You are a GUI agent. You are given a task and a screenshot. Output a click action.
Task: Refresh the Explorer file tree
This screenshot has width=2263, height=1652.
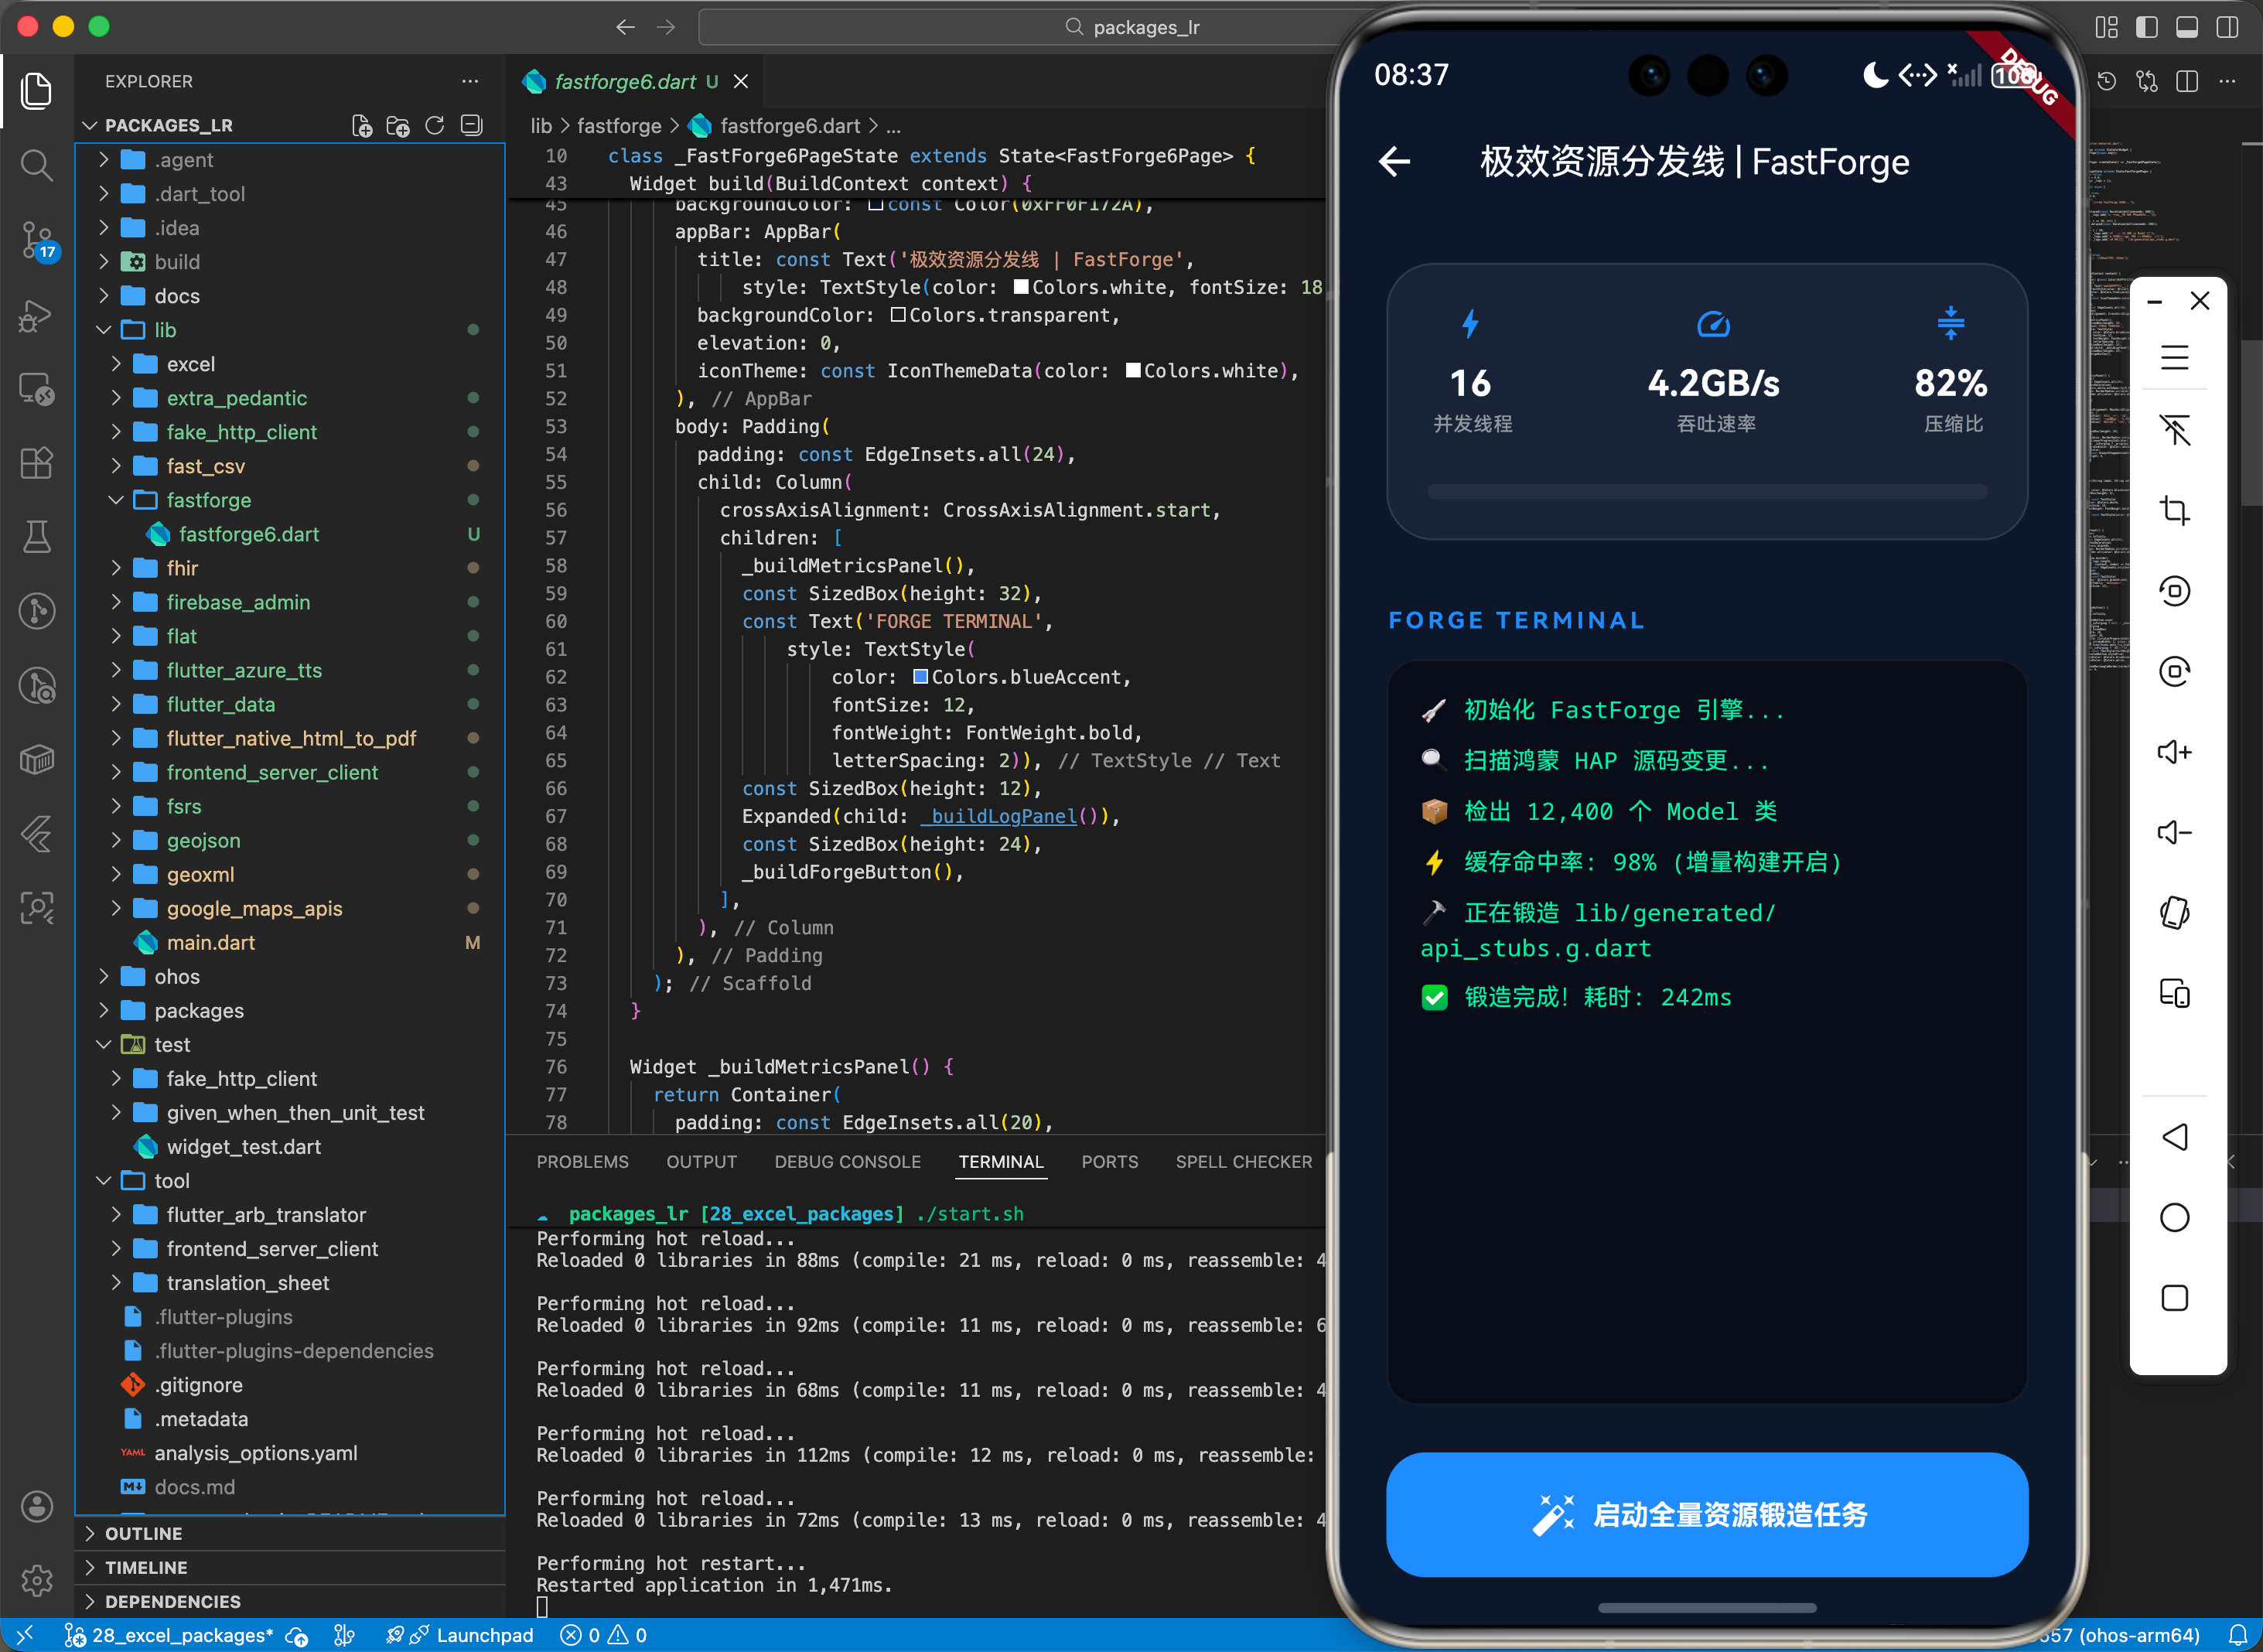(435, 125)
